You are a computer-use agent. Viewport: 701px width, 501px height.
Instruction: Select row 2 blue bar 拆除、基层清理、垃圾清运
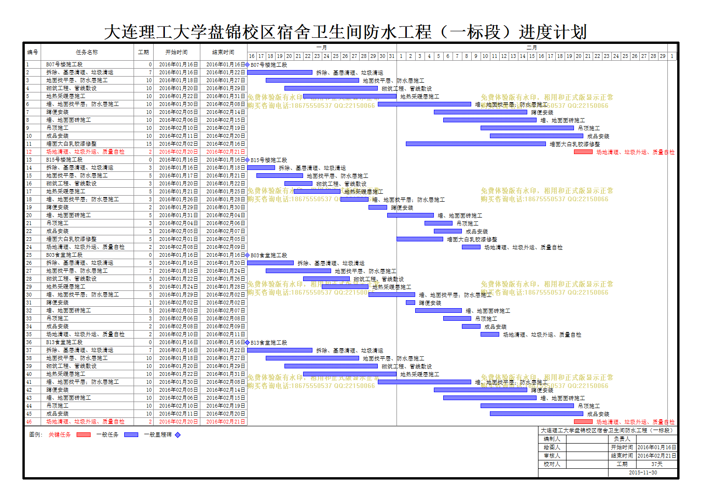point(280,72)
